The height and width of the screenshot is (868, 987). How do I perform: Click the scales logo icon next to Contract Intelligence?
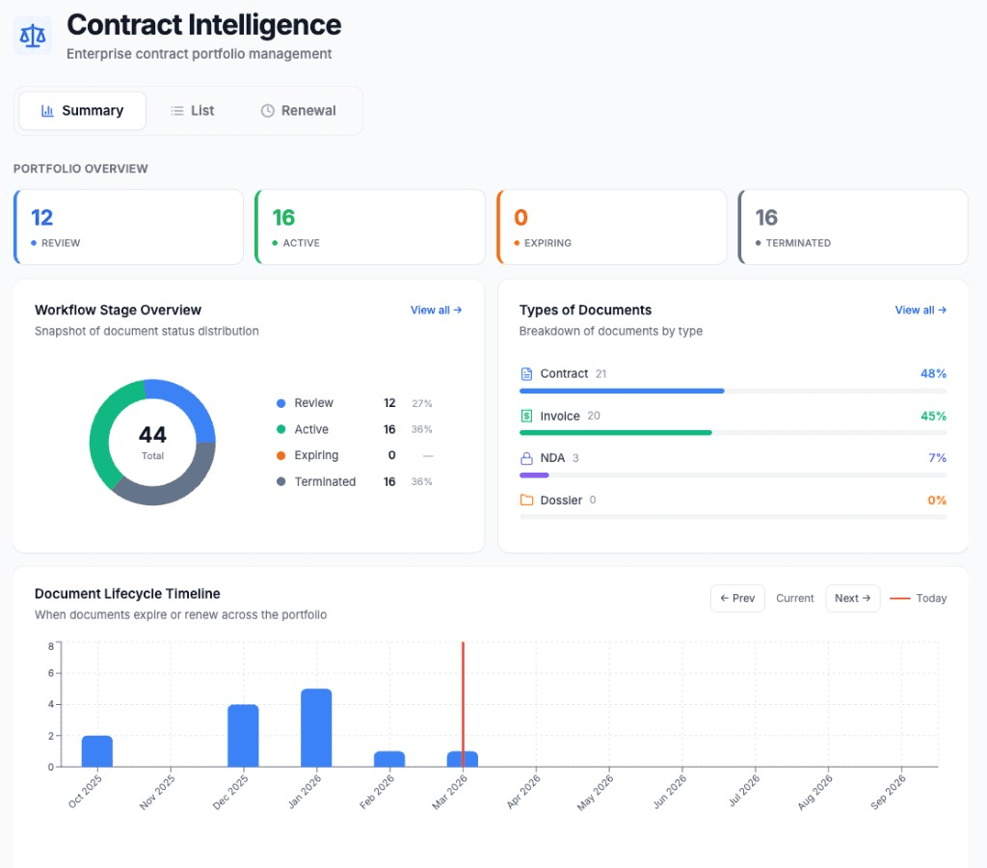tap(33, 35)
